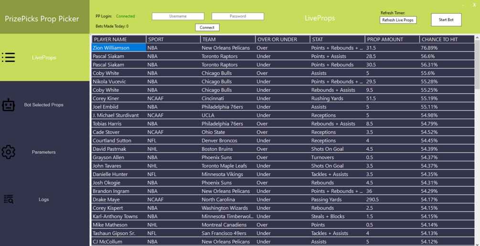The height and width of the screenshot is (246, 480).
Task: Open the LiveProps sidebar tab
Action: 45,57
